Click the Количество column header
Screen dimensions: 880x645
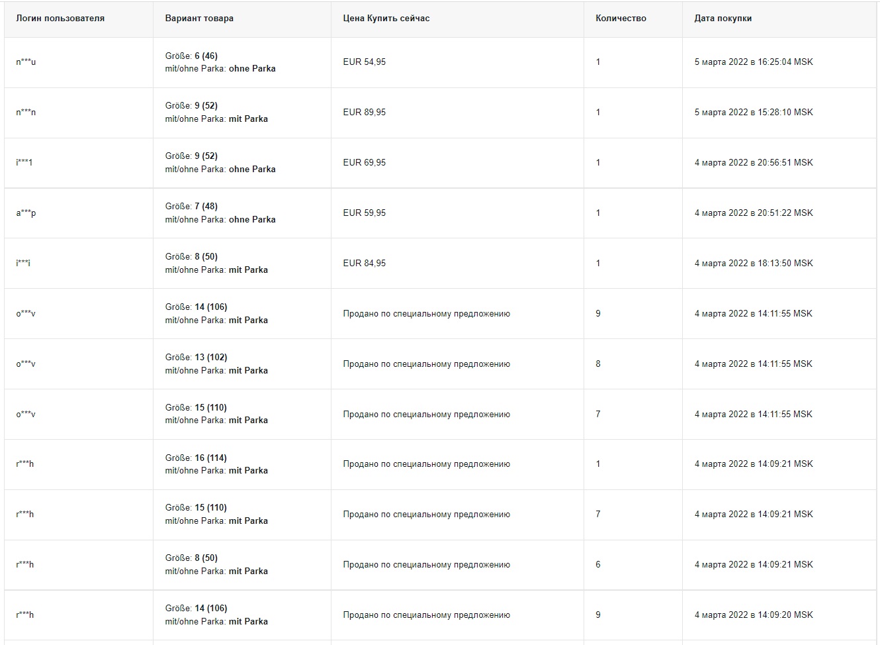[621, 19]
